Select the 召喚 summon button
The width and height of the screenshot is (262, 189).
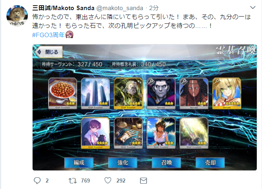[167, 162]
